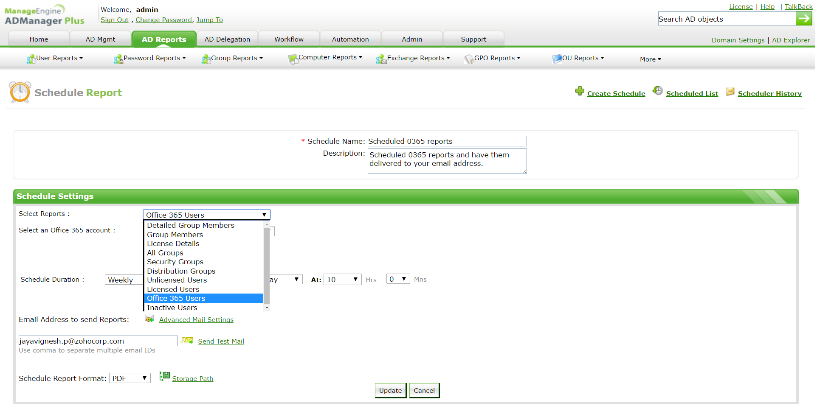Open the Support tab
This screenshot has width=817, height=417.
click(473, 39)
